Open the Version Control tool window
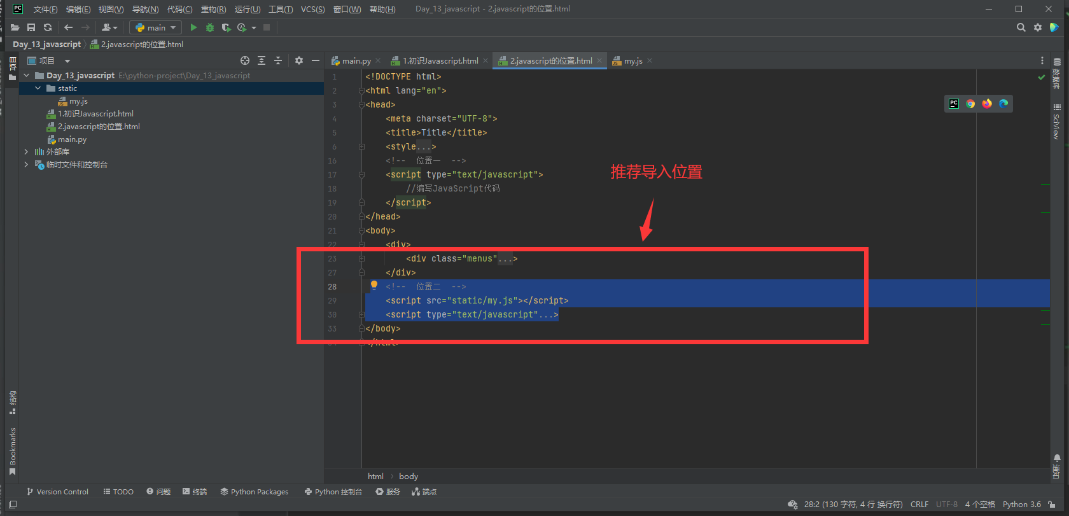 (57, 492)
